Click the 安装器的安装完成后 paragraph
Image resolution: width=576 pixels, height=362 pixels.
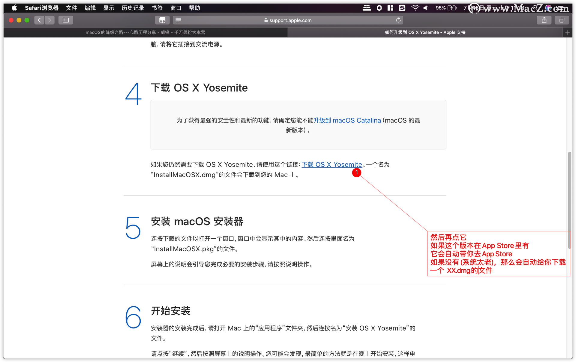coord(283,333)
